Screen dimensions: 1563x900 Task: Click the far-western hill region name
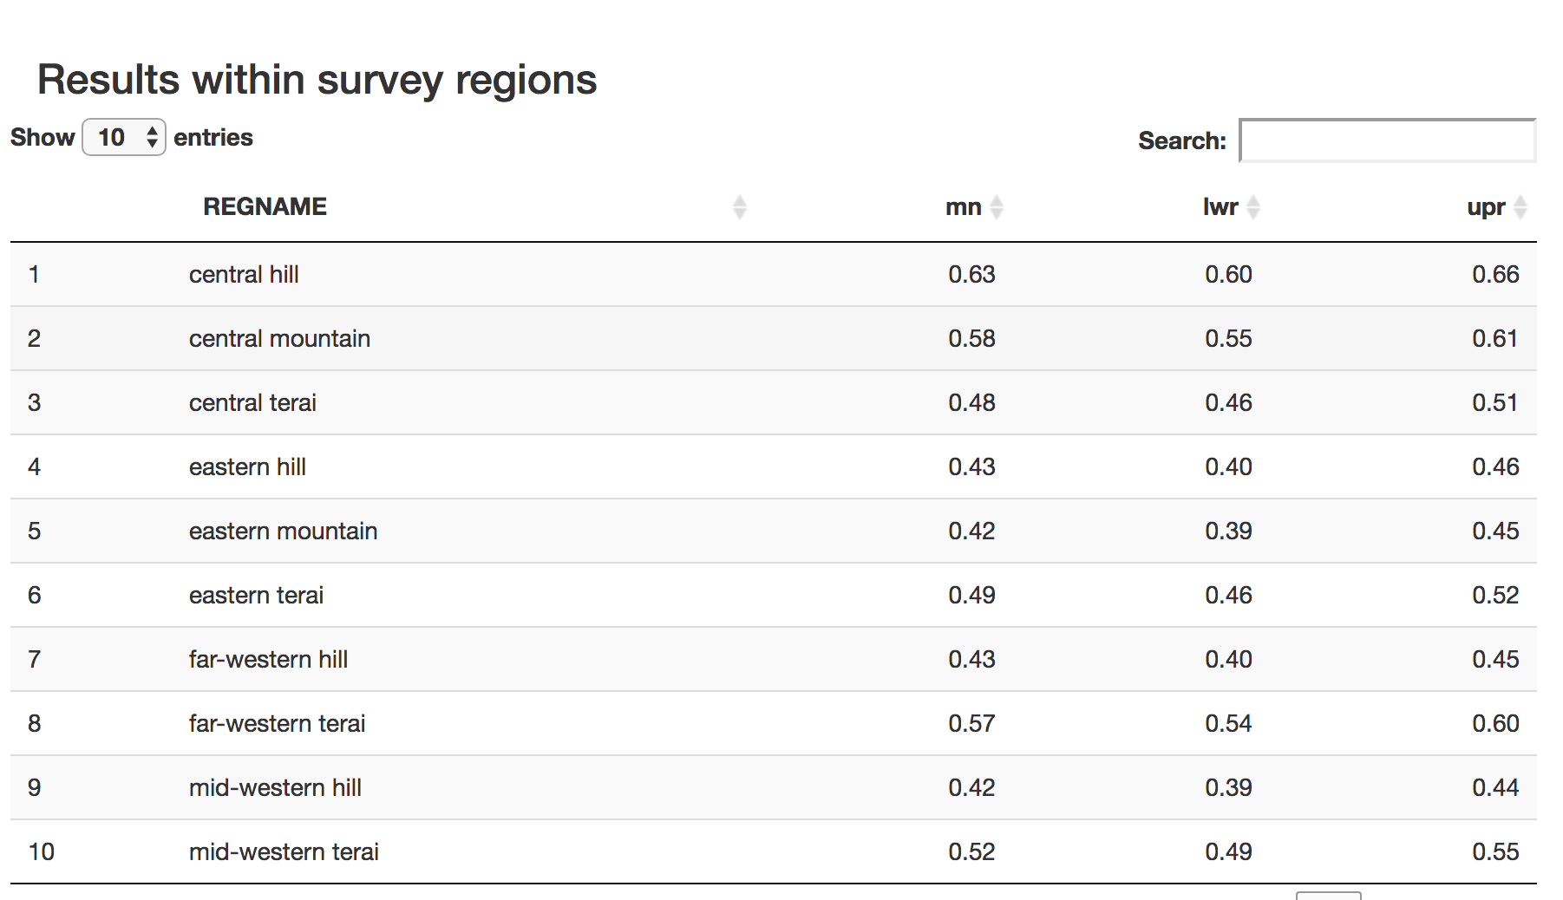(268, 660)
